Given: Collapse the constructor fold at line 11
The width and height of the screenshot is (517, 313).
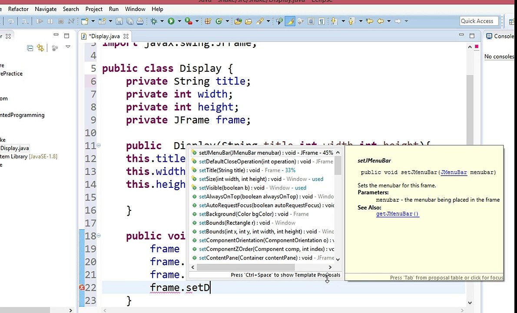Looking at the screenshot, I should pyautogui.click(x=99, y=145).
